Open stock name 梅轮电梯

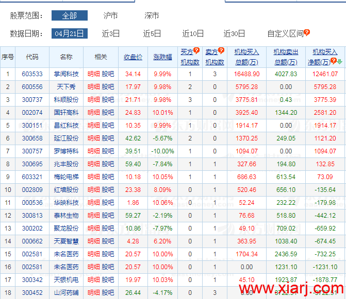click(x=66, y=177)
